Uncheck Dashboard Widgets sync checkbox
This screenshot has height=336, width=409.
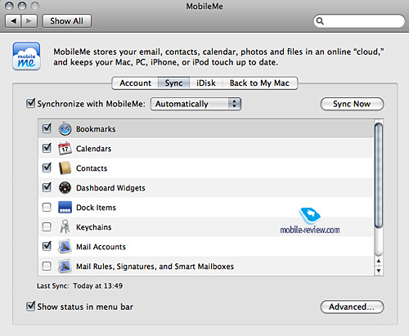click(47, 187)
